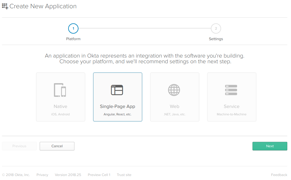Viewport: 291px width, 180px height.
Task: Click the Native phone and tablet icon
Action: (60, 90)
